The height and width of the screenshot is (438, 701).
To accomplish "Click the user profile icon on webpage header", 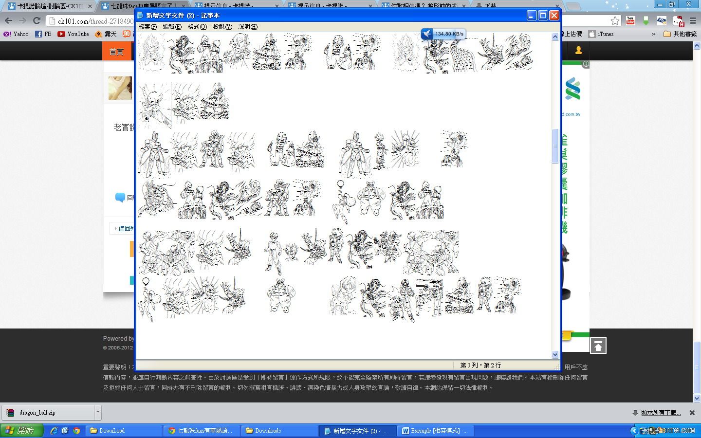I will (x=578, y=50).
